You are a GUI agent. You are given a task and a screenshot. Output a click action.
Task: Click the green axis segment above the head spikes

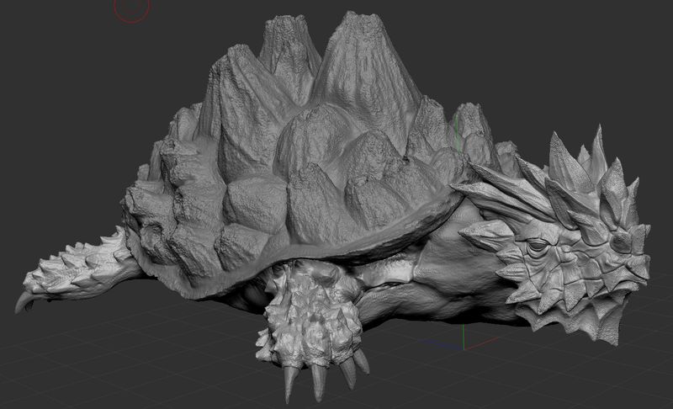[x=457, y=135]
